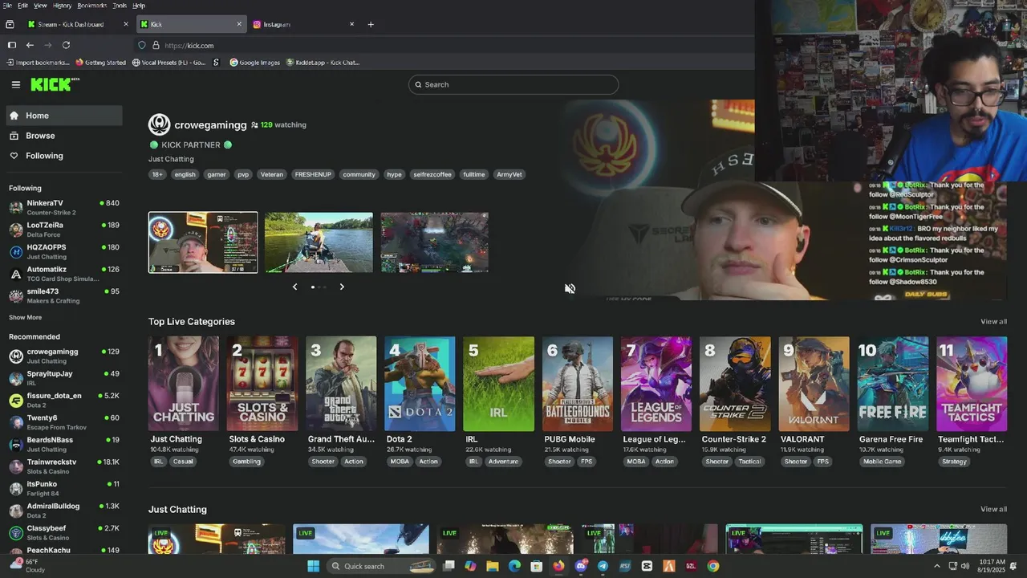Open the Bookmarks menu in the menu bar
The image size is (1027, 578).
pyautogui.click(x=91, y=6)
